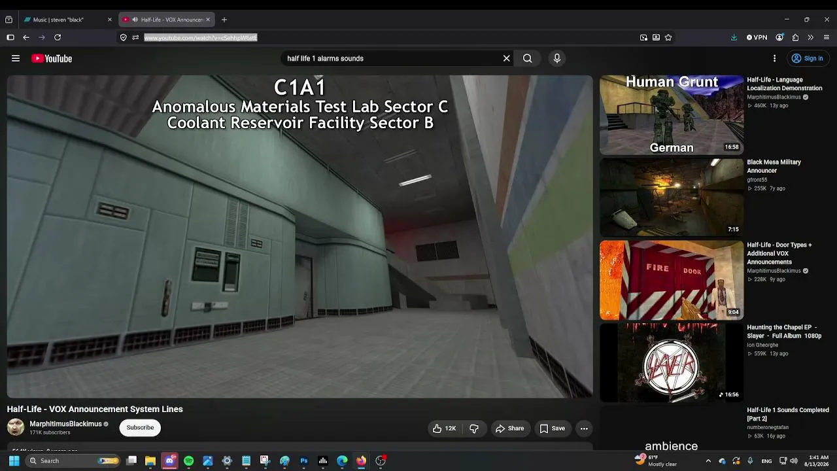
Task: Open MarphitimusBlackimus channel name link
Action: coord(65,424)
